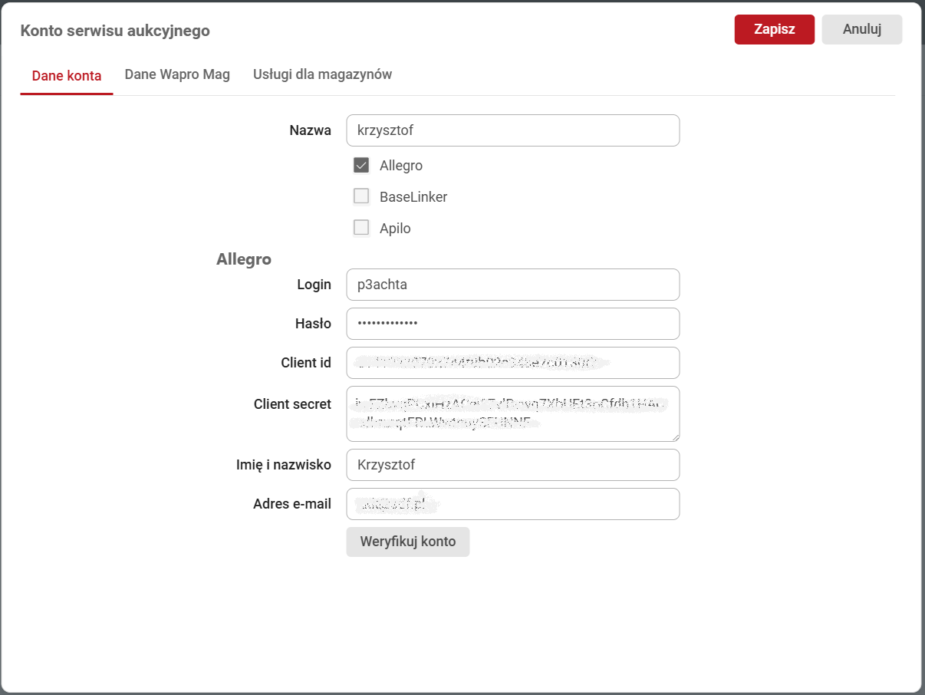Image resolution: width=925 pixels, height=695 pixels.
Task: Click the Client id input field
Action: click(x=512, y=363)
